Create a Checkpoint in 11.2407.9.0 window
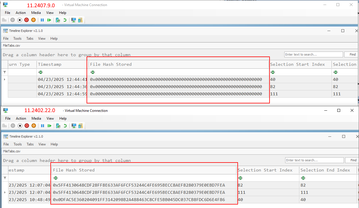The width and height of the screenshot is (359, 208). 58,20
